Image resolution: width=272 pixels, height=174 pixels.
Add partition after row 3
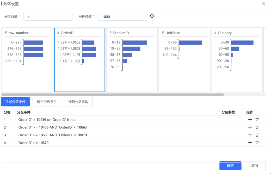click(x=250, y=135)
